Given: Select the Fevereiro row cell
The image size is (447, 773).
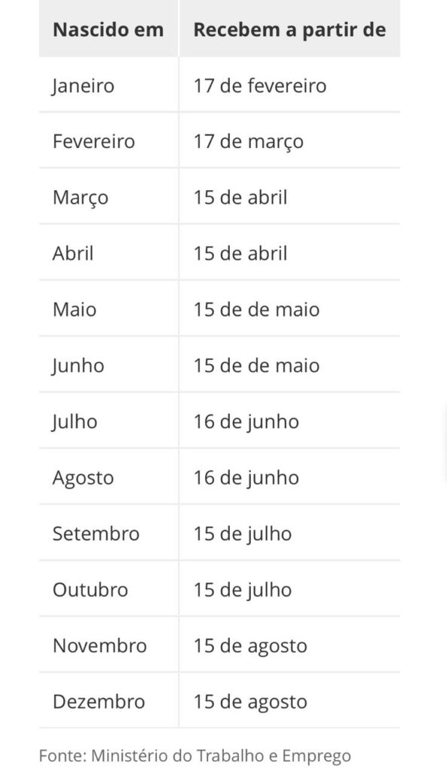Looking at the screenshot, I should click(108, 141).
